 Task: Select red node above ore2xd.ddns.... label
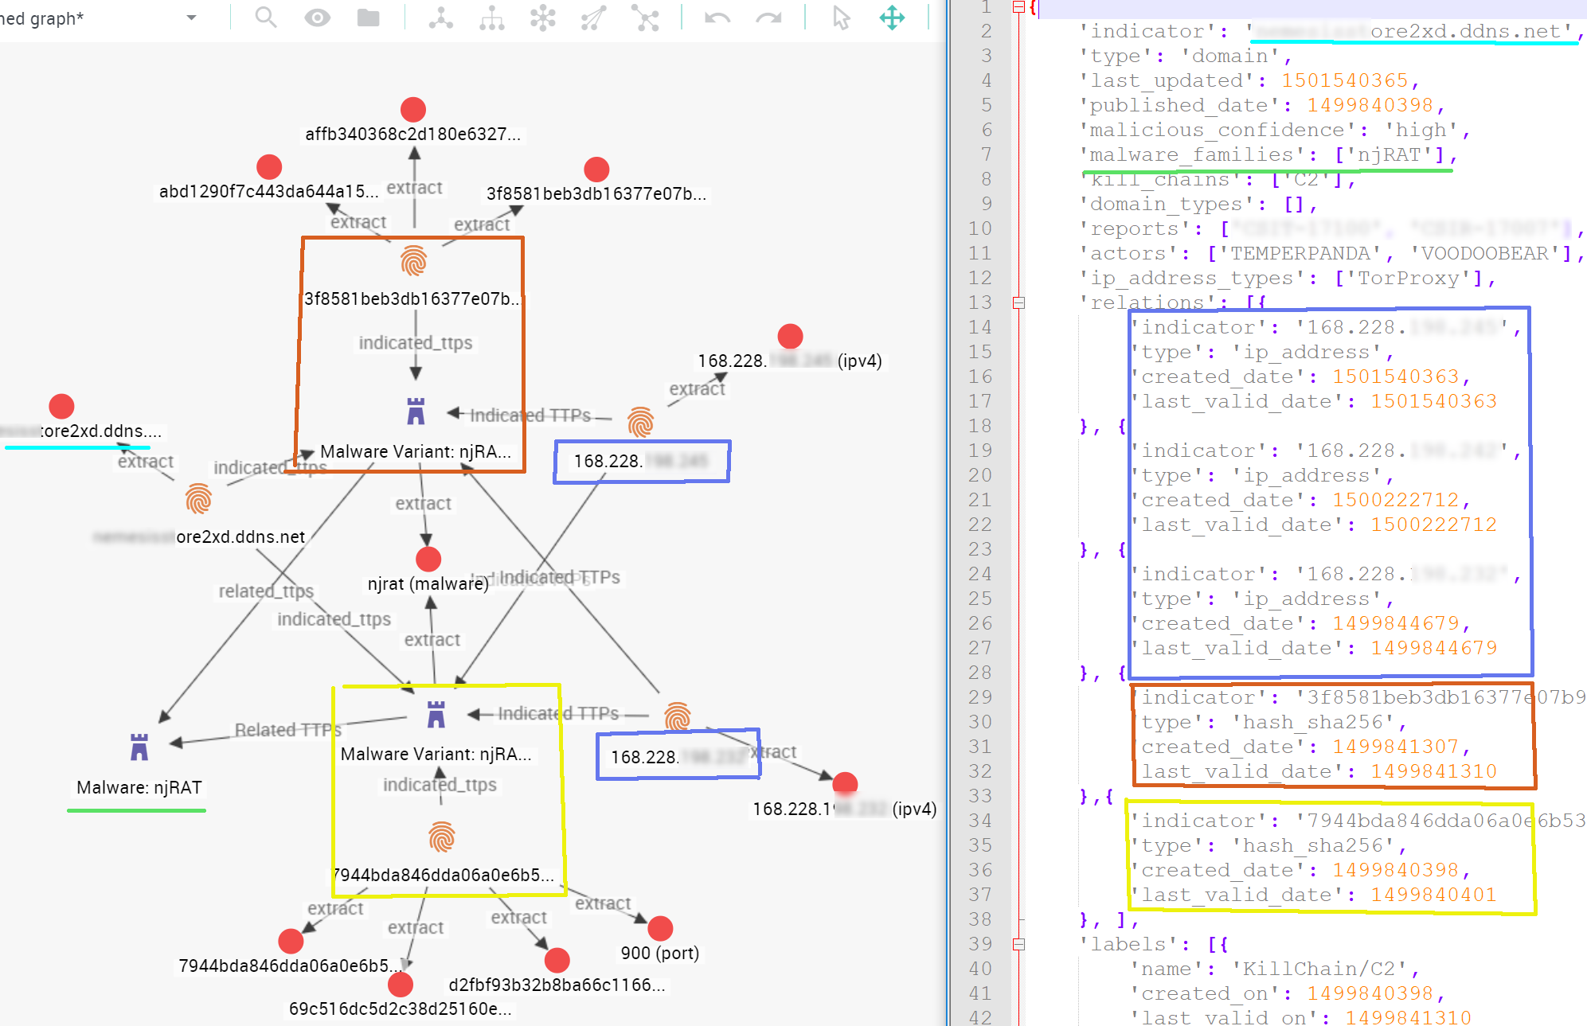coord(61,406)
